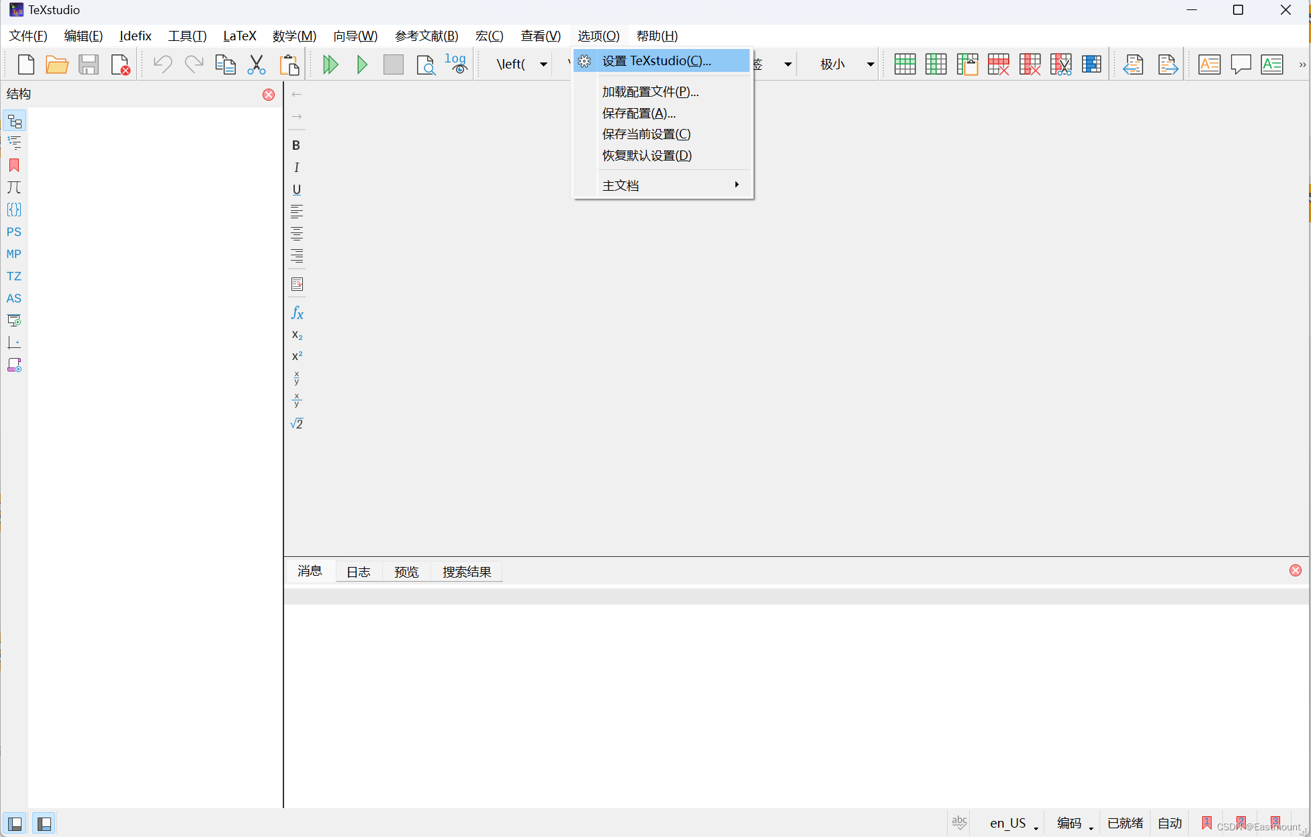
Task: Insert a subscript with the x₂ icon
Action: tap(297, 335)
